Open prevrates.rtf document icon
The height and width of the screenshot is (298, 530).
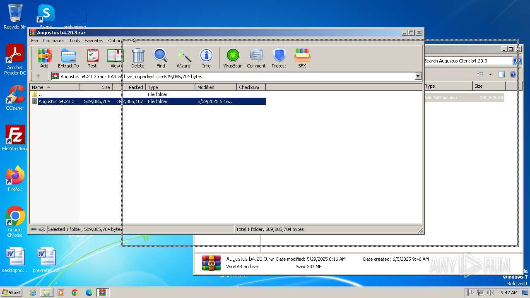(46, 260)
